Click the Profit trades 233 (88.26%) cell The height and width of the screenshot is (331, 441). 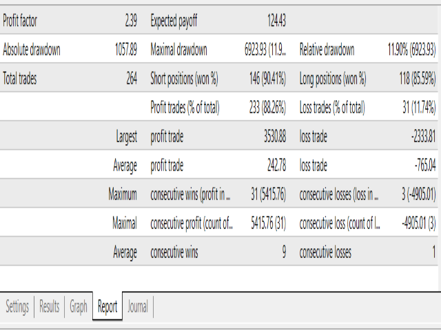coord(265,108)
